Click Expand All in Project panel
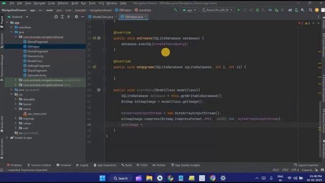This screenshot has width=325, height=183. (62, 17)
